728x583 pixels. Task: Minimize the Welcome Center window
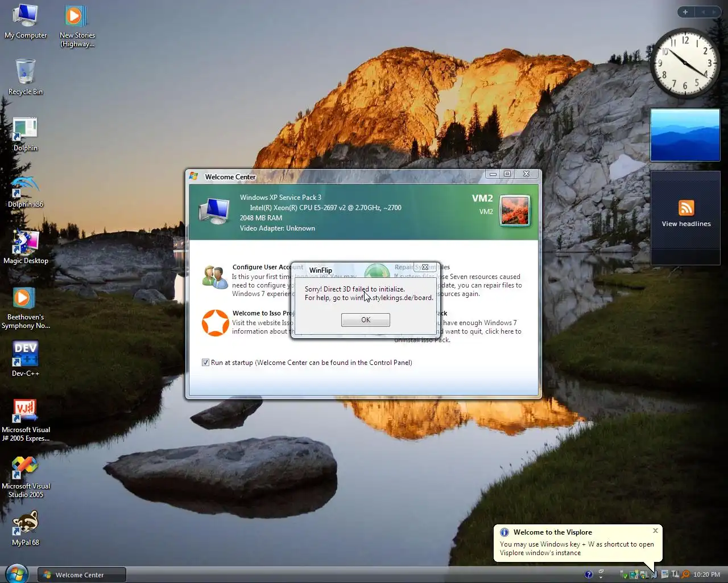click(493, 174)
